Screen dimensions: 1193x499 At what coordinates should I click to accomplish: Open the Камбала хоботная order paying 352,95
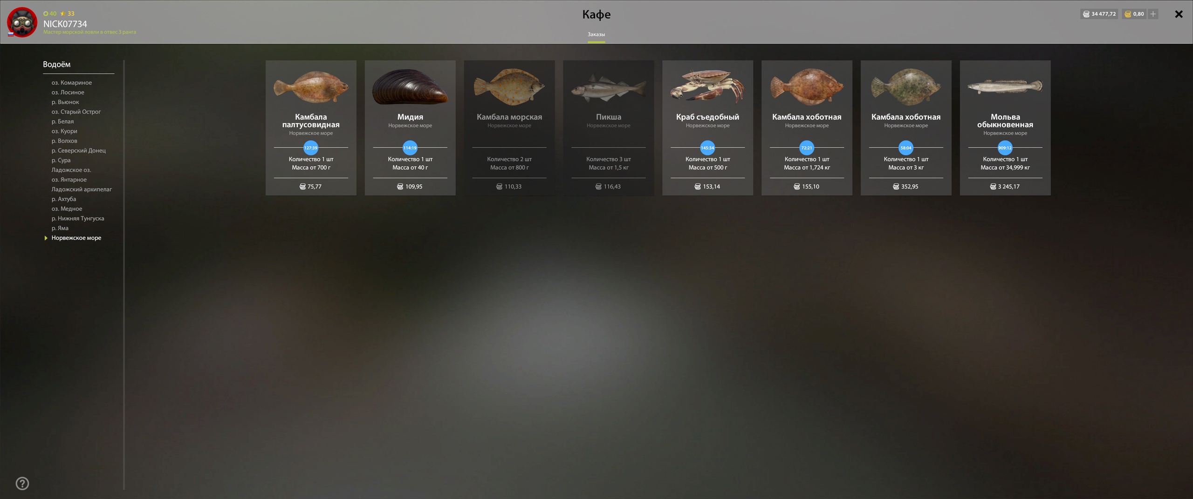click(x=906, y=128)
